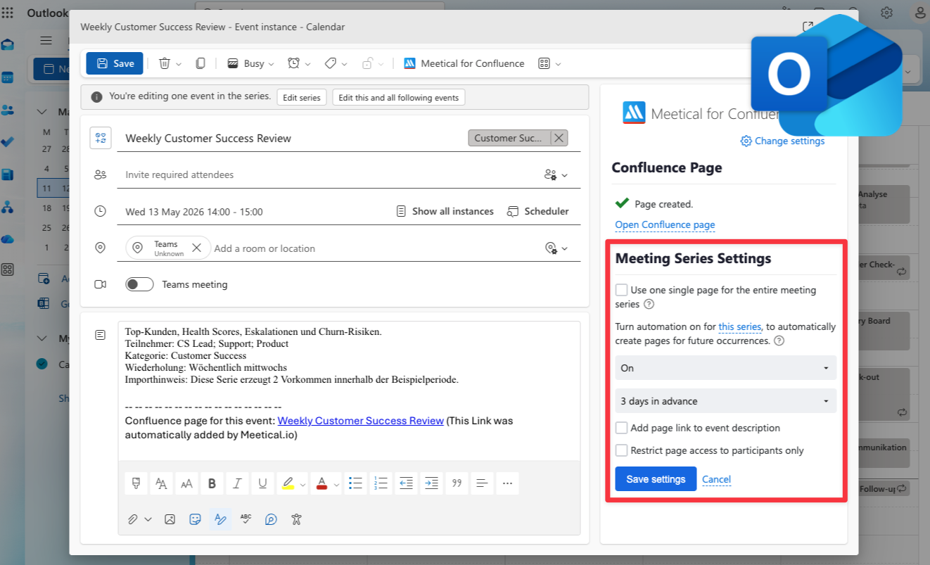Apply the yellow highlight color
The height and width of the screenshot is (565, 930).
pos(288,483)
